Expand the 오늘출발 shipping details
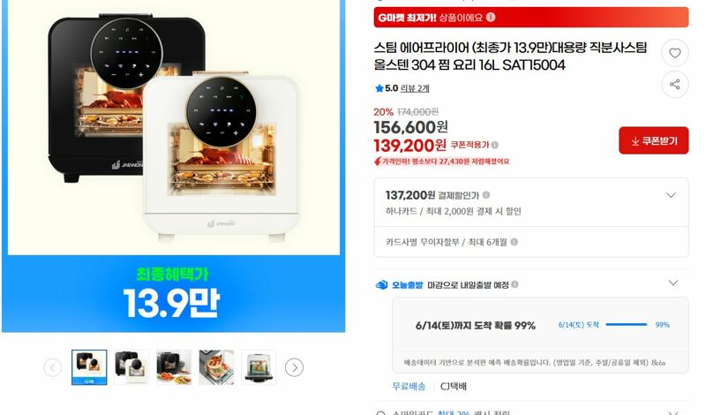The height and width of the screenshot is (415, 706). click(672, 283)
